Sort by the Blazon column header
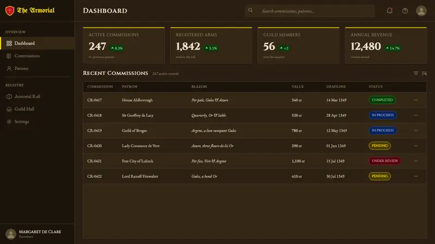 199,87
